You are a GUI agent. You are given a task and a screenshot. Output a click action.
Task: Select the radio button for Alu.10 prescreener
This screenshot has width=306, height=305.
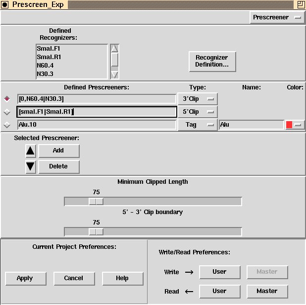tap(7, 125)
